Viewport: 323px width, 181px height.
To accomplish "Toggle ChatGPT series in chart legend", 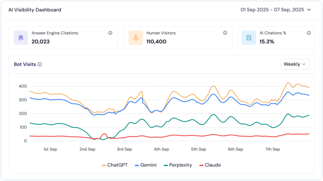I will (x=115, y=165).
